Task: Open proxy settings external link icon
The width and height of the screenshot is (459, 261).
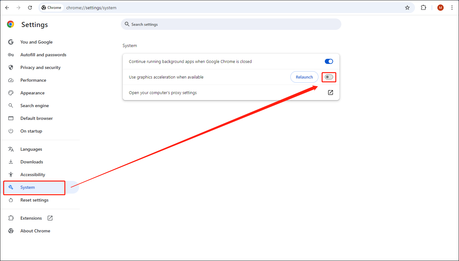Action: pos(331,93)
